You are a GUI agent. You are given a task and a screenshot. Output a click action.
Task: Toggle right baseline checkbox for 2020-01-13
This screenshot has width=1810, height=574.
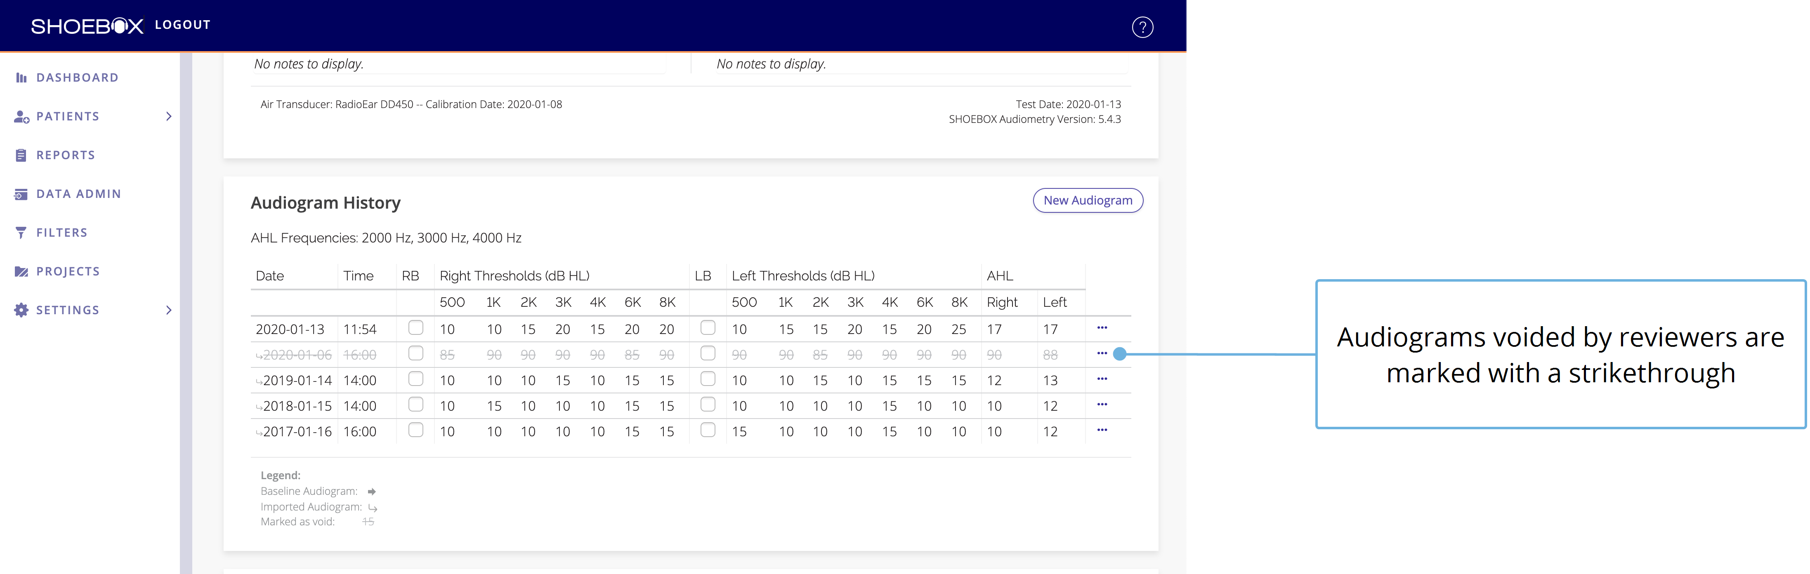click(x=416, y=327)
